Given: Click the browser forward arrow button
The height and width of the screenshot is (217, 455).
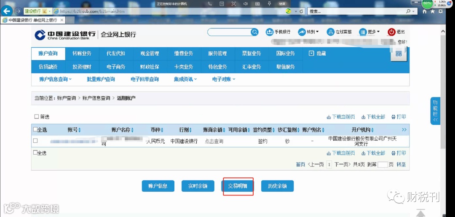Looking at the screenshot, I should (x=18, y=11).
